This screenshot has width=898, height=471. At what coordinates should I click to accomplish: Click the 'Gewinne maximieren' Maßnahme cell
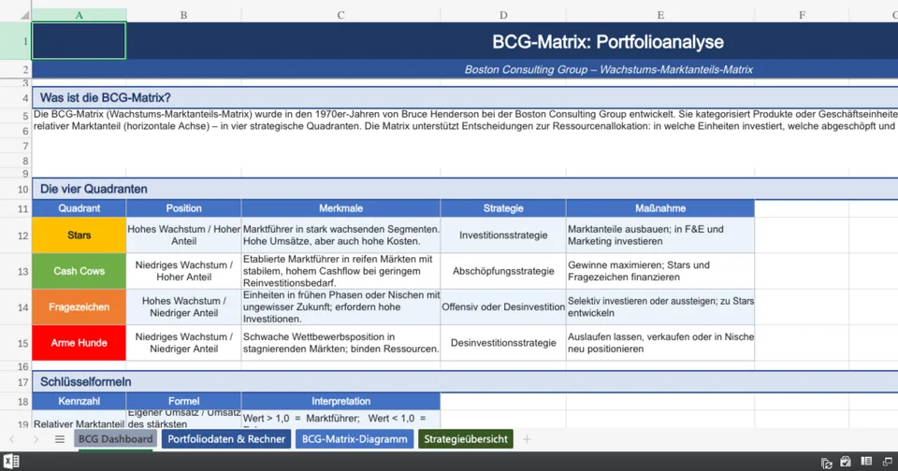click(660, 271)
